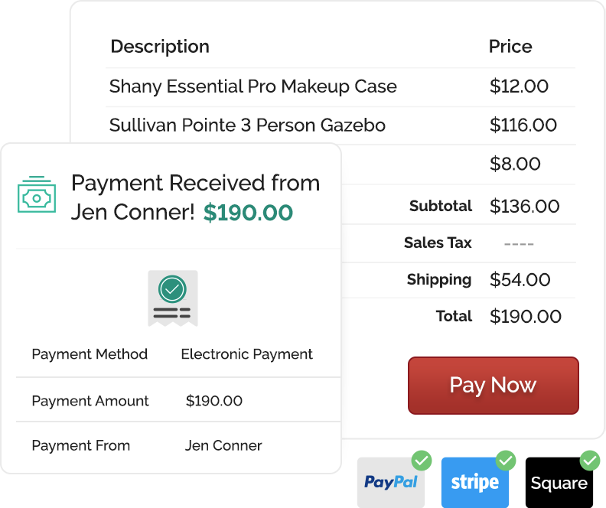Toggle the green checkmark on Stripe
This screenshot has width=606, height=508.
[x=506, y=461]
